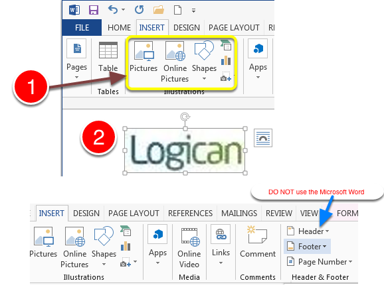Open Customize Quick Access Toolbar dropdown
Viewport: 384px width, 305px height.
[x=193, y=11]
